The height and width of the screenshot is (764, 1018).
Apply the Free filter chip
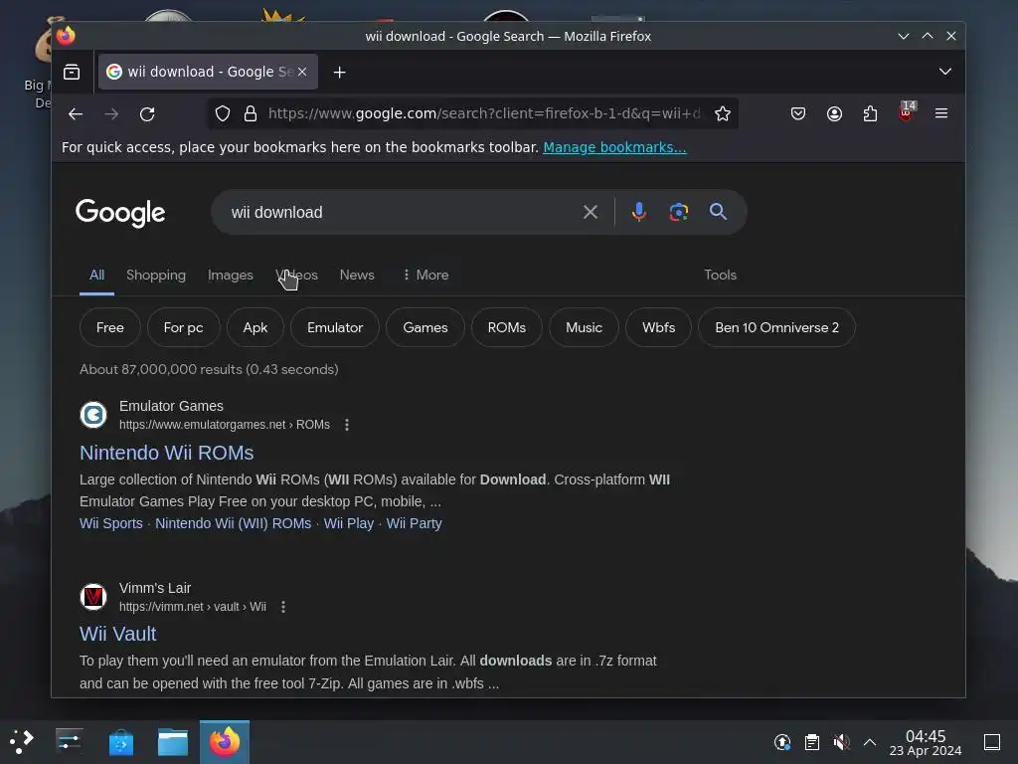click(x=110, y=327)
